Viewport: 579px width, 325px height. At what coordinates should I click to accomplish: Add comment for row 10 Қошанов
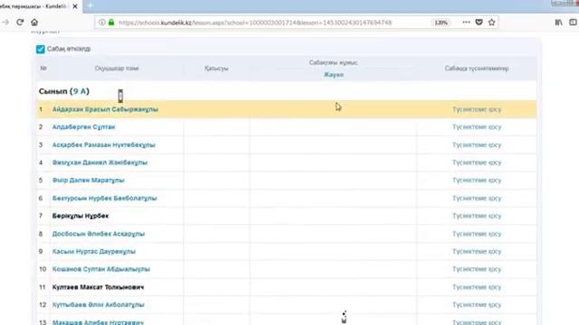[477, 269]
